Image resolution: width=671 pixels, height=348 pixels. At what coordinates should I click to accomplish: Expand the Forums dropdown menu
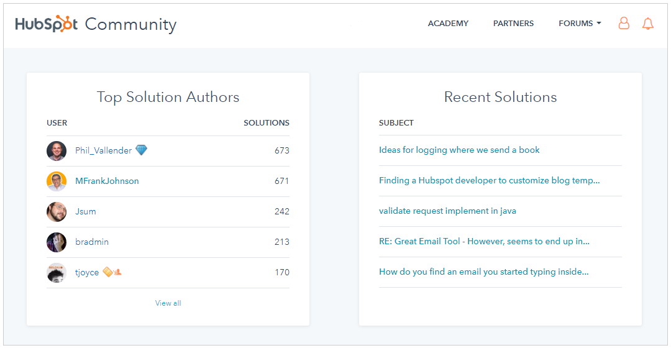pyautogui.click(x=580, y=24)
